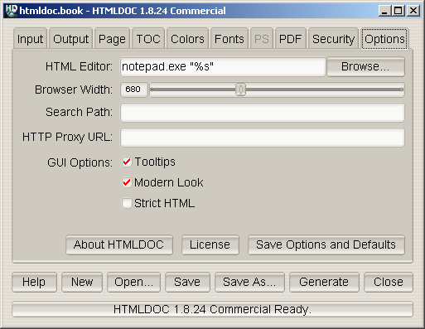425x329 pixels.
Task: Open the Colors tab
Action: click(x=187, y=38)
